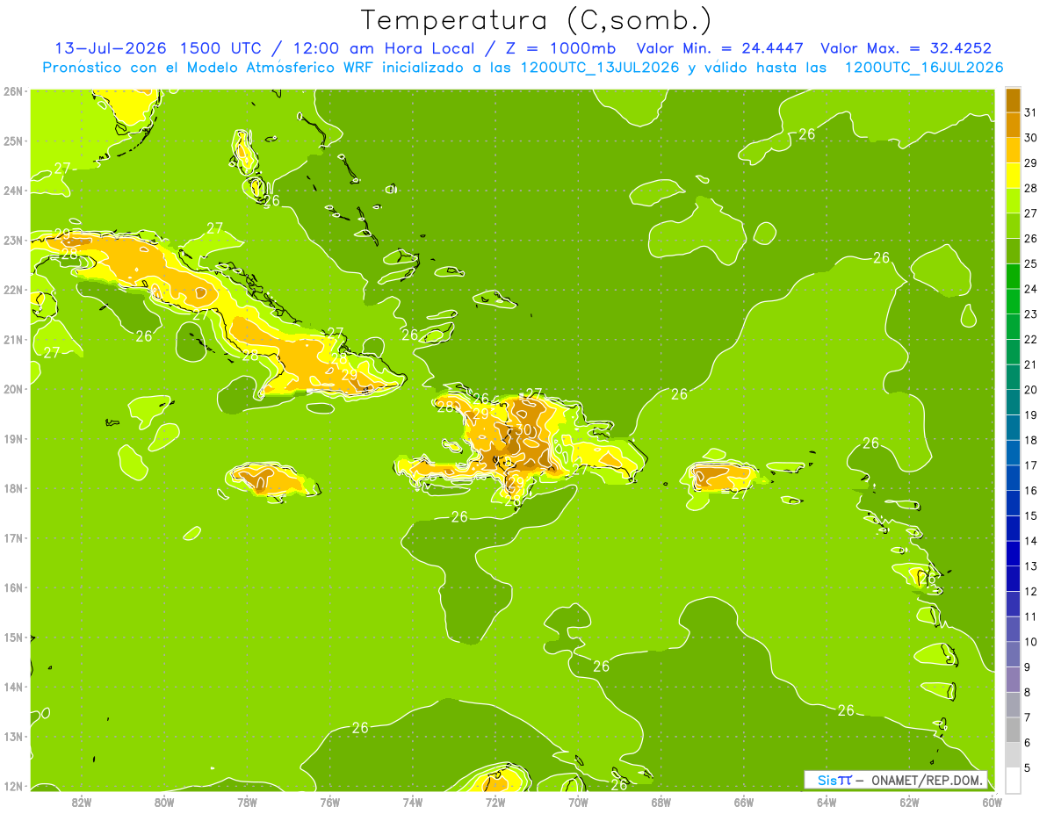
Task: Click the color scale swatch between 28 and 29
Action: pyautogui.click(x=1013, y=176)
